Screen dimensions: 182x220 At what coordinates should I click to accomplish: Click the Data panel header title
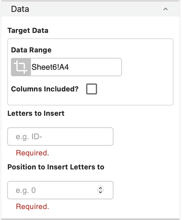pos(20,9)
